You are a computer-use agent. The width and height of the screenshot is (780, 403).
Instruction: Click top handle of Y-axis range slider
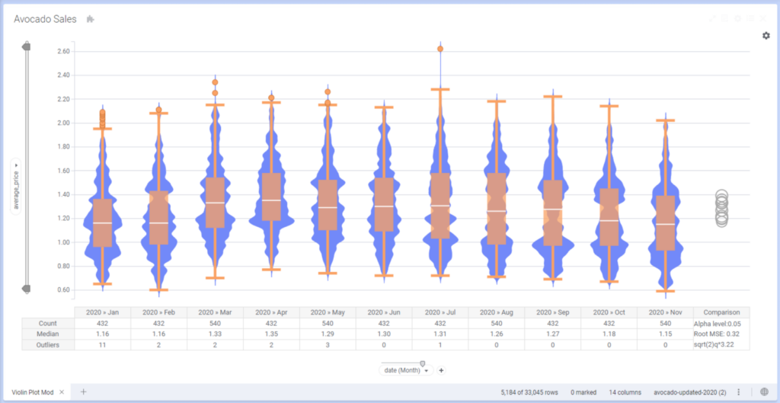27,47
